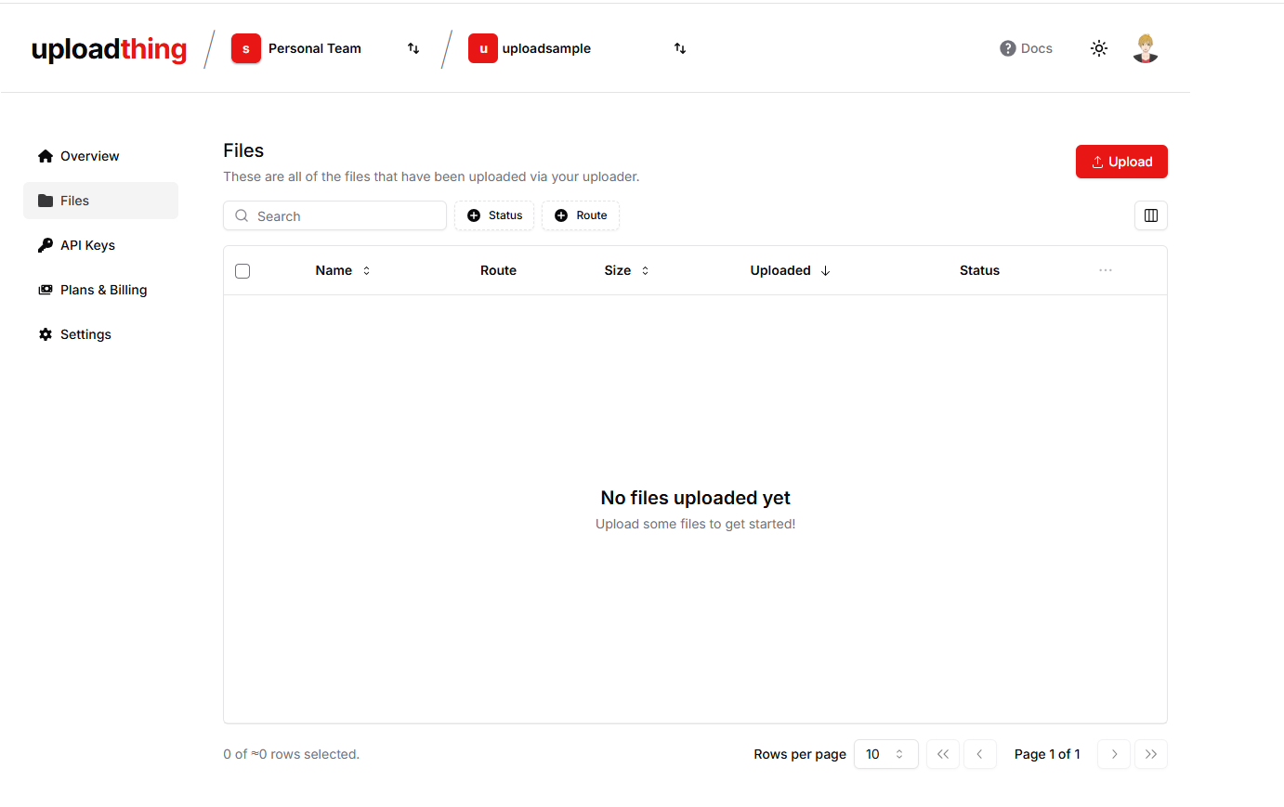Open the user profile avatar menu
Image resolution: width=1284 pixels, height=807 pixels.
coord(1146,48)
